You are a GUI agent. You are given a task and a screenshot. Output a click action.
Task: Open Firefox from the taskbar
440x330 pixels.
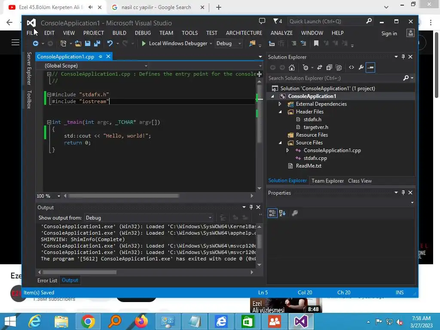(141, 321)
